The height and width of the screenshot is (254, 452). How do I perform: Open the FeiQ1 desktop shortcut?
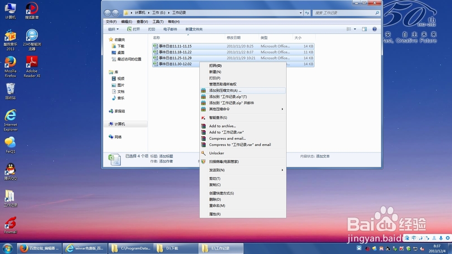tap(10, 145)
